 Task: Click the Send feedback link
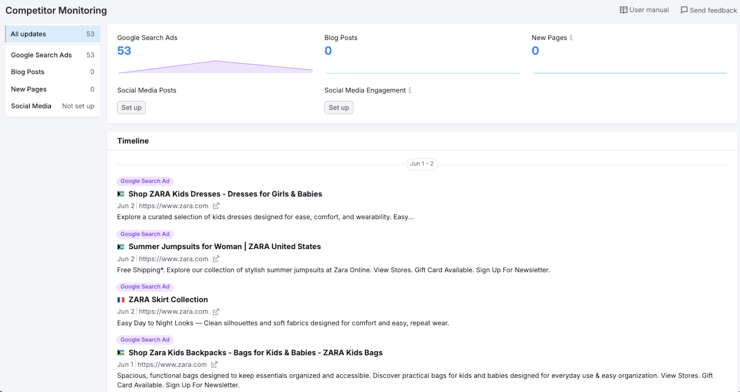(x=709, y=10)
